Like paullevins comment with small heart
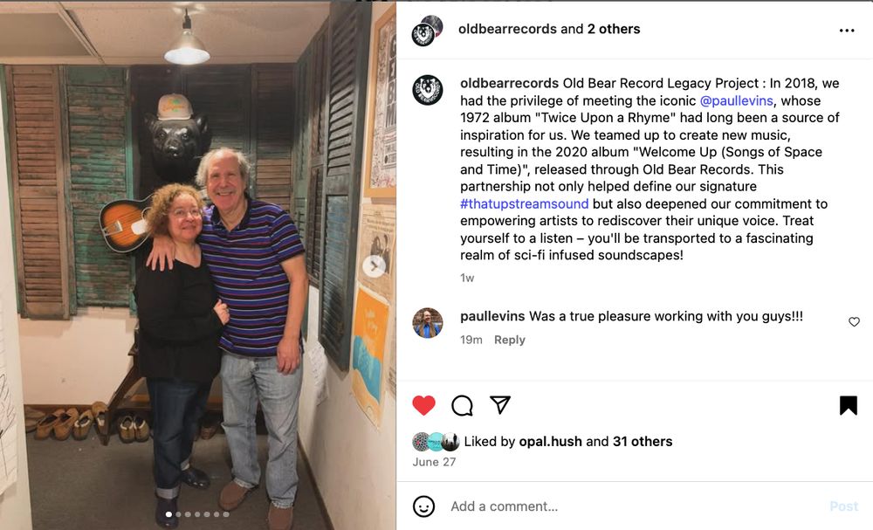 click(854, 322)
